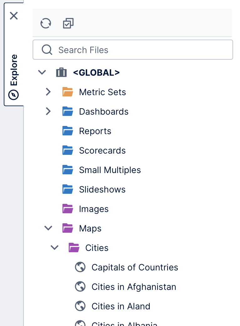Click the globe icon beside Cities in Afghanistan
The width and height of the screenshot is (240, 326).
coord(80,286)
